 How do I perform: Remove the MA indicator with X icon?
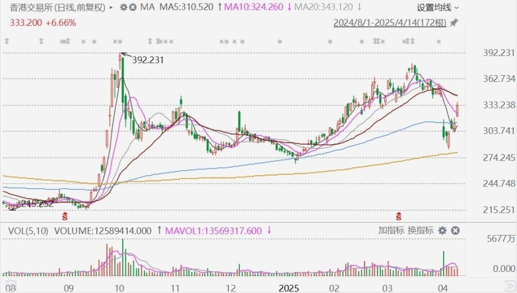click(x=133, y=8)
